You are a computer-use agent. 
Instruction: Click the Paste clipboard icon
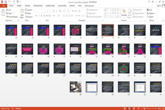3,11
